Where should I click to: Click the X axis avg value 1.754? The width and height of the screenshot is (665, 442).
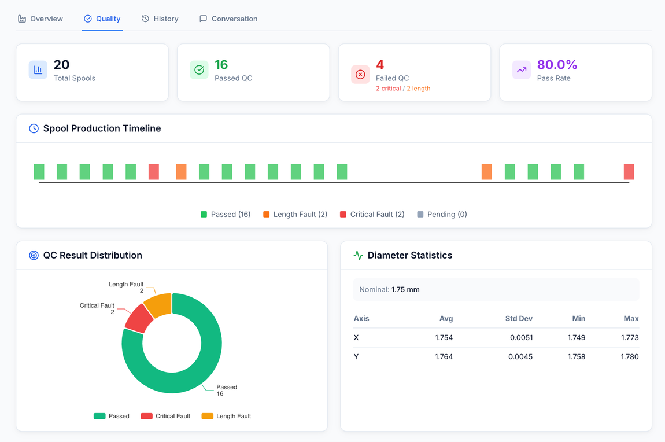(x=444, y=338)
